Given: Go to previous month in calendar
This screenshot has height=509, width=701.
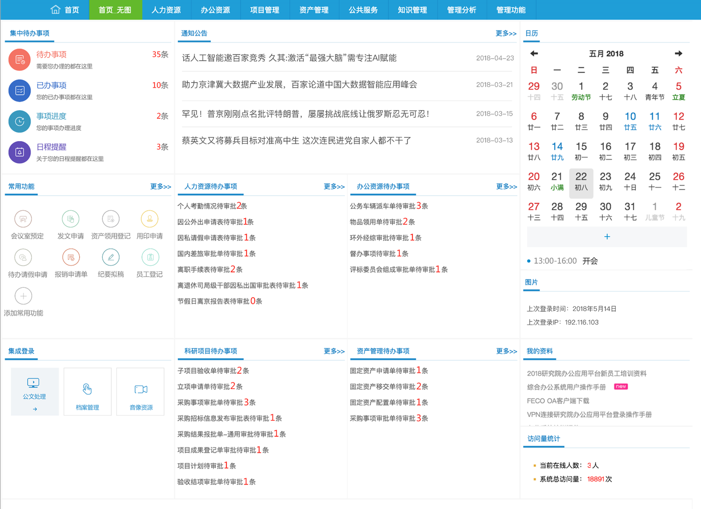Looking at the screenshot, I should click(534, 54).
